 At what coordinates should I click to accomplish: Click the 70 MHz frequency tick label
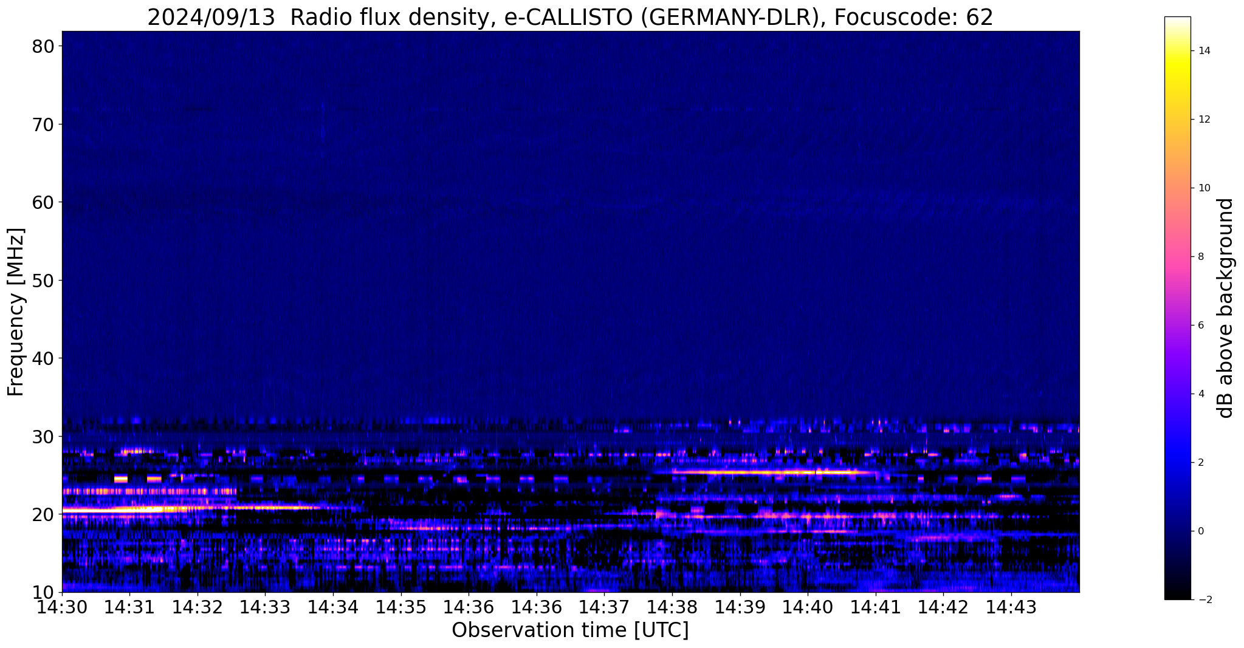(44, 124)
